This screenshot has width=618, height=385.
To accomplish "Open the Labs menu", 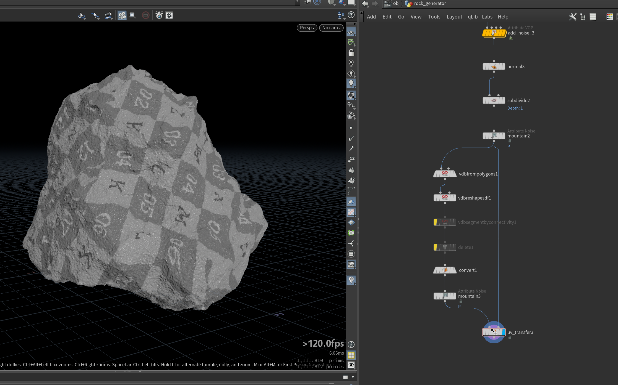I will pyautogui.click(x=487, y=17).
